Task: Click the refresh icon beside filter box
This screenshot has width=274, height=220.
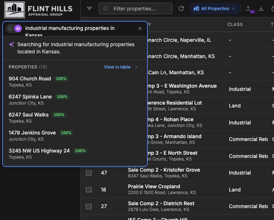Action: click(x=181, y=8)
